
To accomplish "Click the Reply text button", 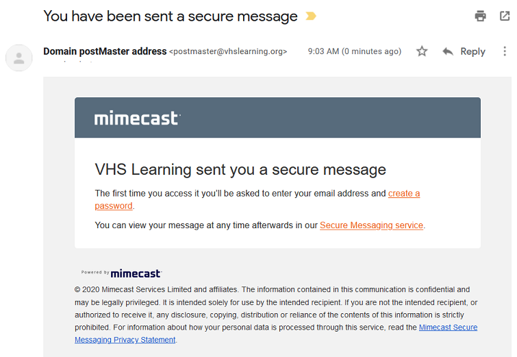I will point(472,51).
